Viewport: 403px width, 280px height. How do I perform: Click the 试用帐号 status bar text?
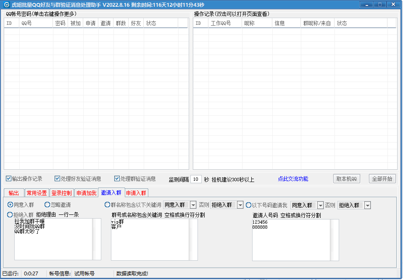[84, 274]
